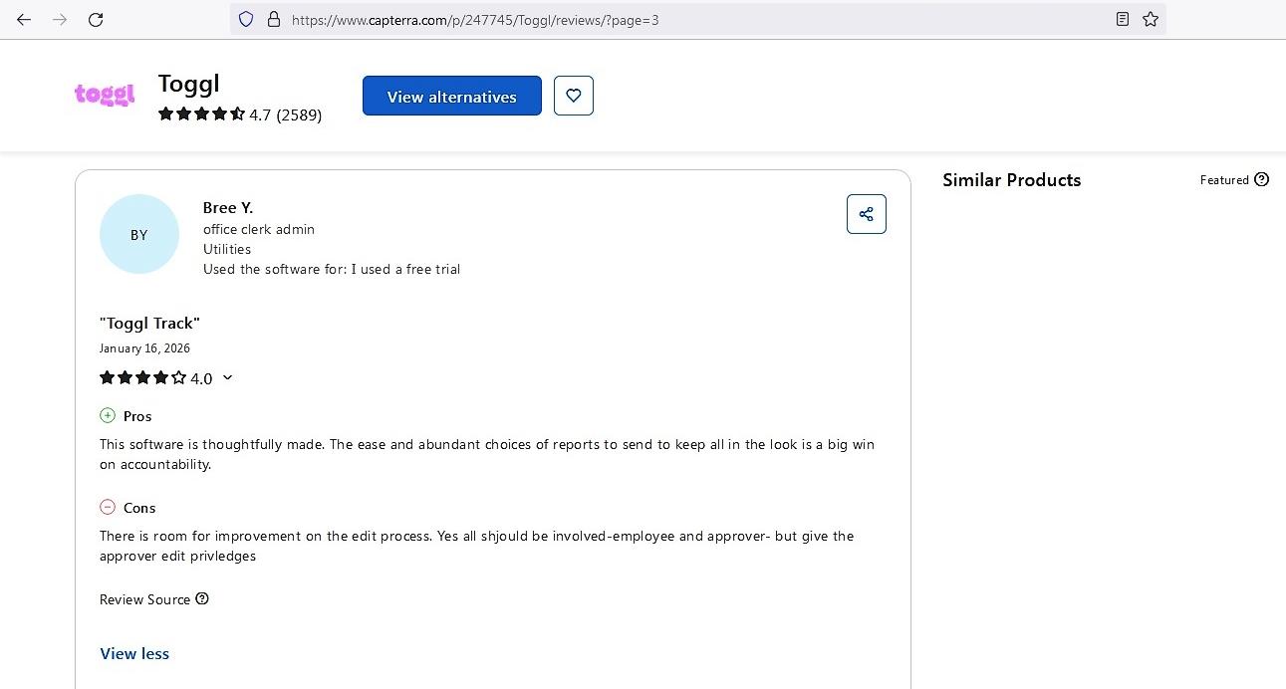
Task: Expand the 4.0 rating breakdown chevron
Action: point(227,377)
